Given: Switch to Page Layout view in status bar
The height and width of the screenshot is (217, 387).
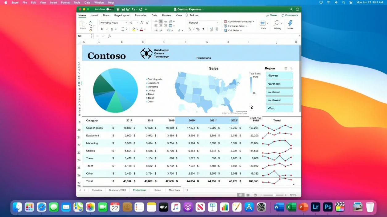Looking at the screenshot, I should pos(248,195).
